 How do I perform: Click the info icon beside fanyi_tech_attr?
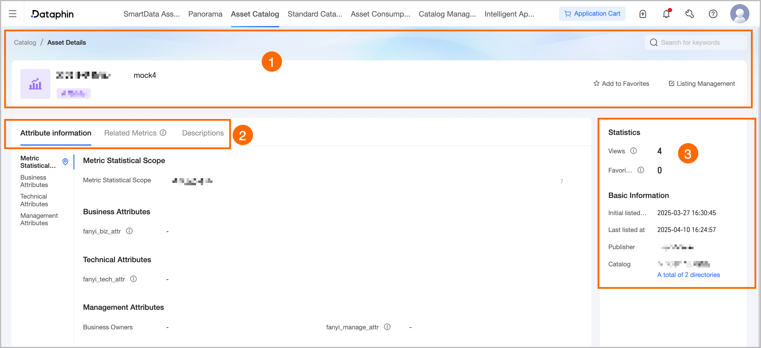133,279
